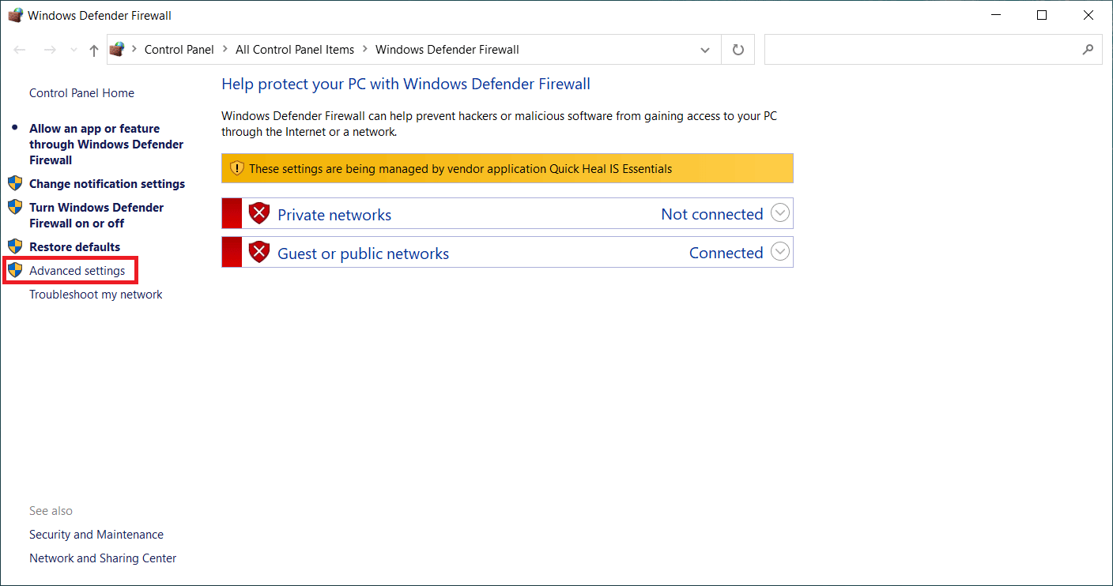Click shield icon beside Change notification settings
This screenshot has width=1113, height=586.
[15, 183]
